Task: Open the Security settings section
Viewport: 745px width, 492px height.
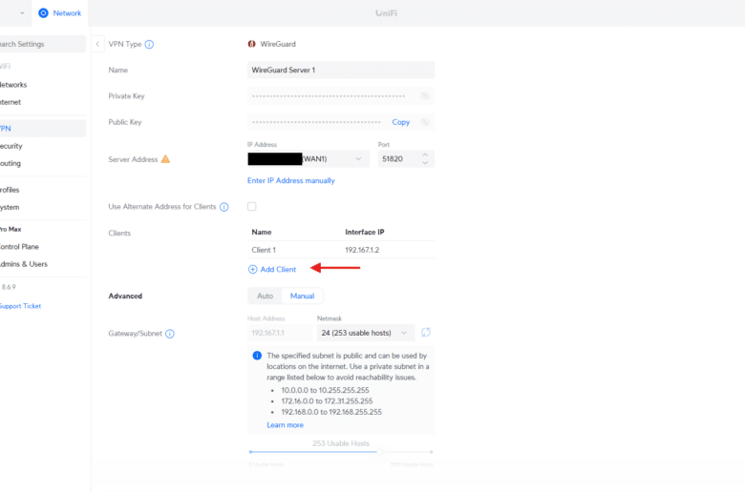Action: [x=11, y=146]
